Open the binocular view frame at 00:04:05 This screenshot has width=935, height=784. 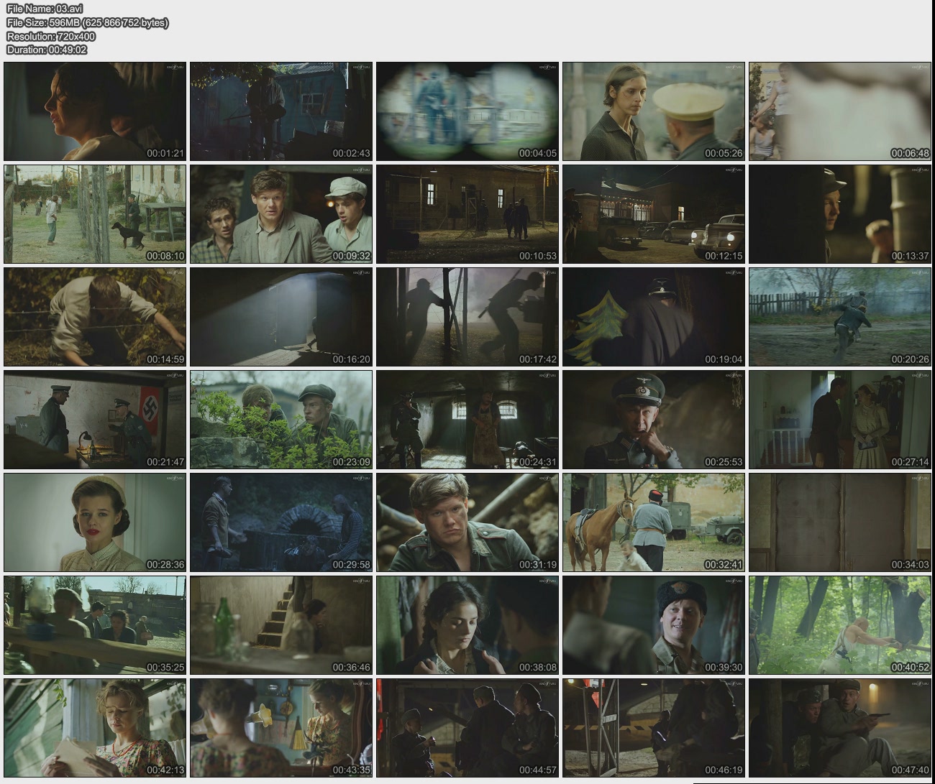click(467, 111)
